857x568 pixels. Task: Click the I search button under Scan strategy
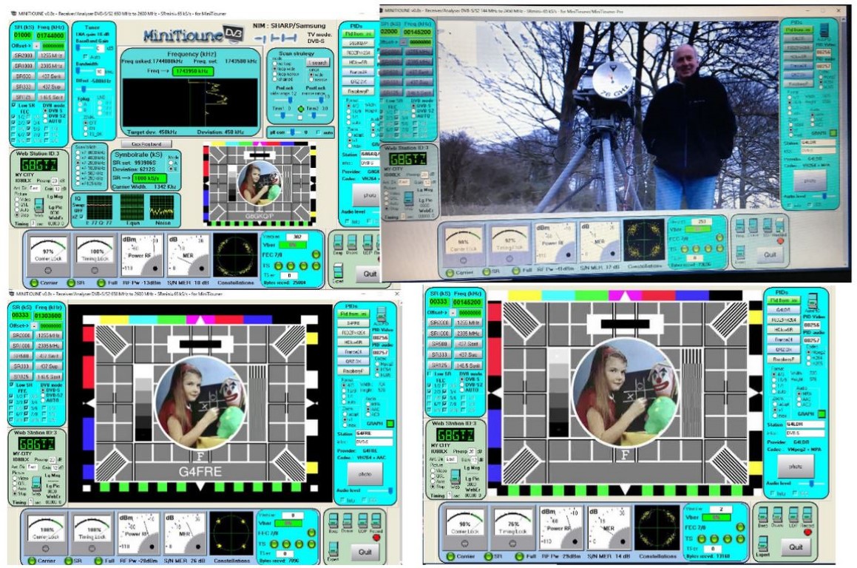[318, 63]
